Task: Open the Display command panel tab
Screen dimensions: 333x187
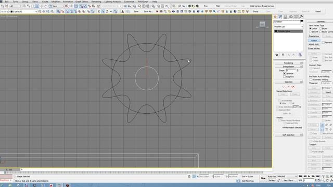Action: (x=296, y=17)
